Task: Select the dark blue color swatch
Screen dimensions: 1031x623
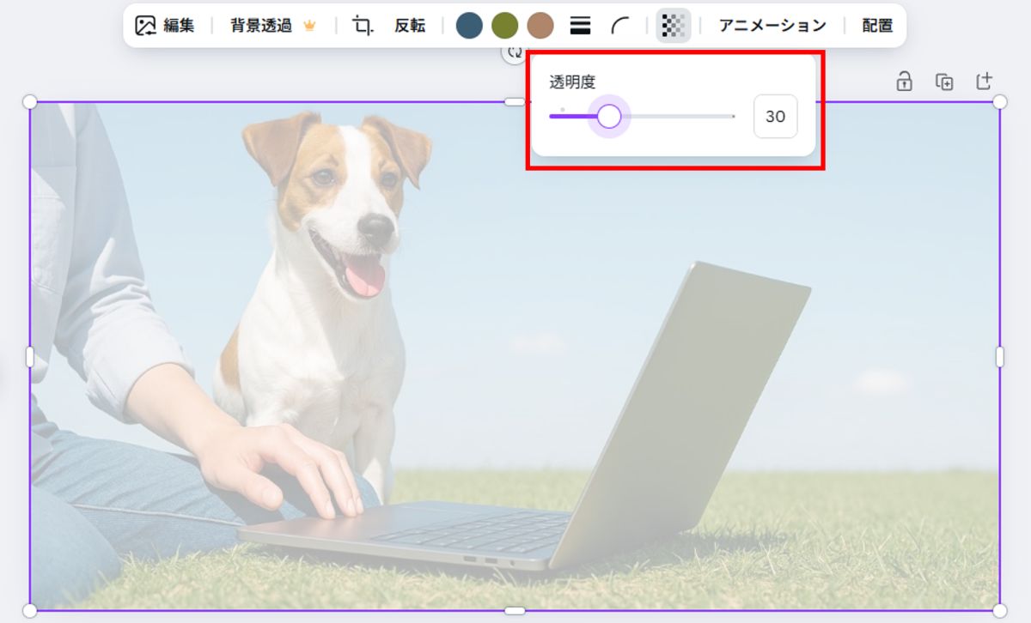Action: pos(469,26)
